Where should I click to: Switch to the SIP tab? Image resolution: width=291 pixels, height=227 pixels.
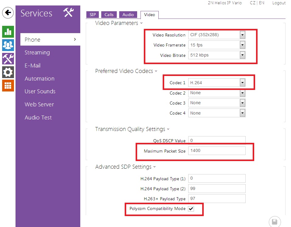[x=93, y=15]
